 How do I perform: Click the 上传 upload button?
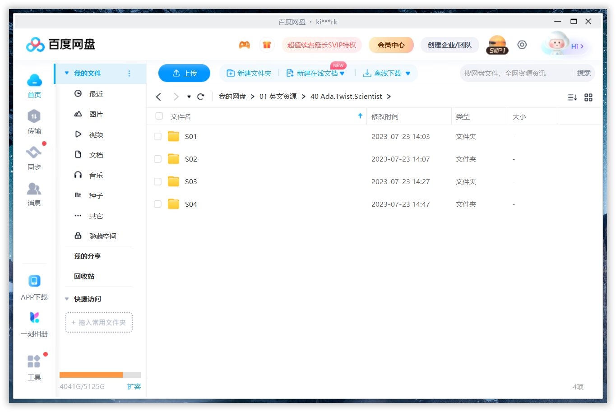pos(184,73)
